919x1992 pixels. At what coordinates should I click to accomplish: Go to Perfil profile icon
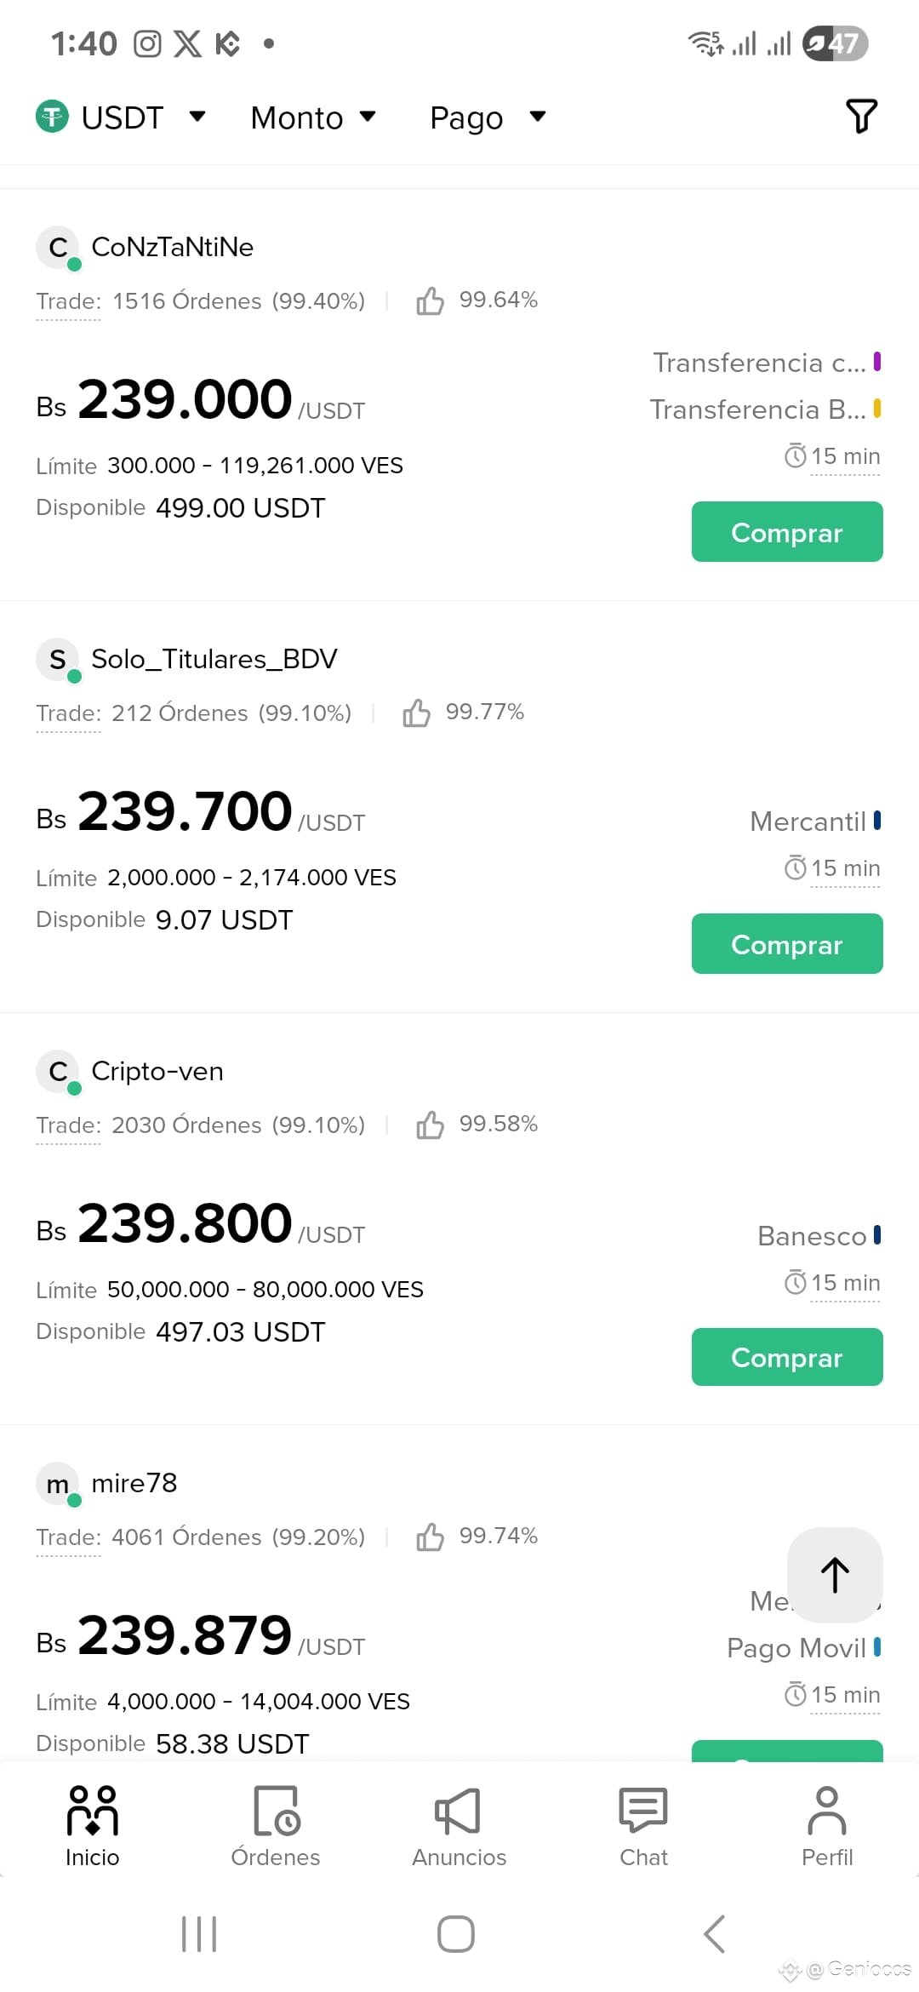(827, 1826)
